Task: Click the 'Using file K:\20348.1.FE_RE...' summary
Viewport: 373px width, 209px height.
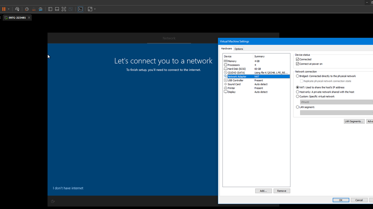Action: (271, 73)
